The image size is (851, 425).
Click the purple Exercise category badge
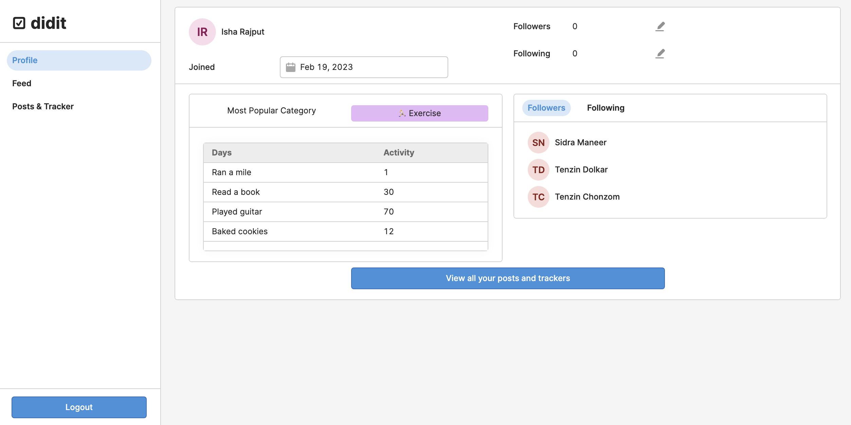pyautogui.click(x=419, y=113)
